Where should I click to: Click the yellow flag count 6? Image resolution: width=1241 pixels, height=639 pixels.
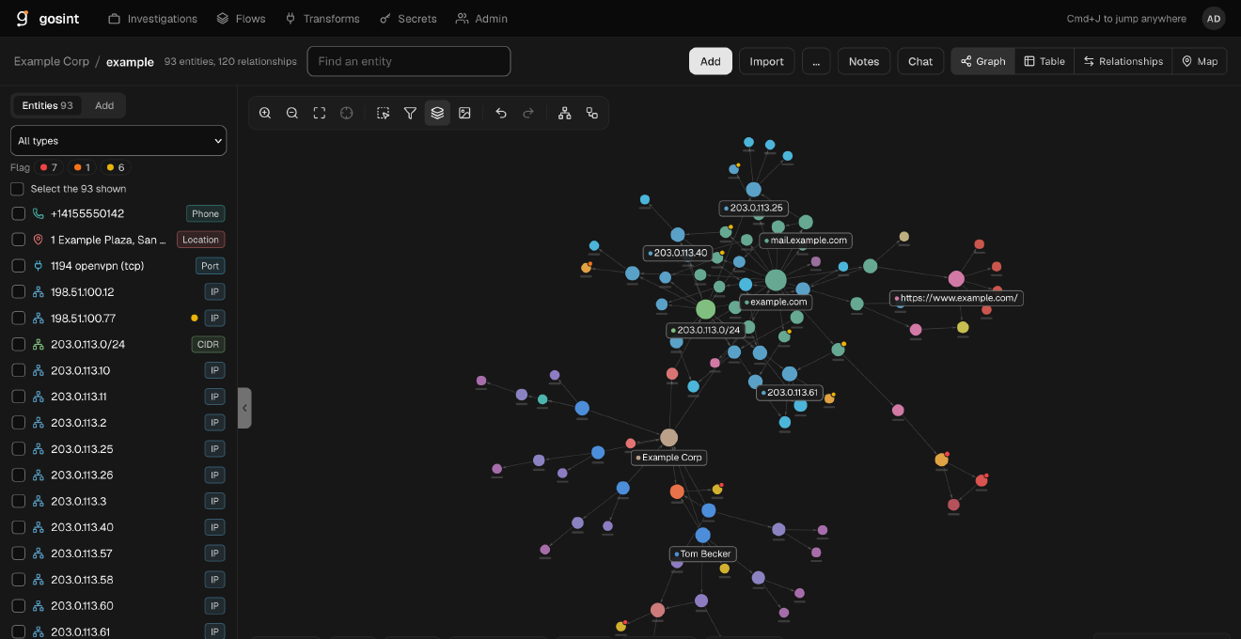point(116,167)
